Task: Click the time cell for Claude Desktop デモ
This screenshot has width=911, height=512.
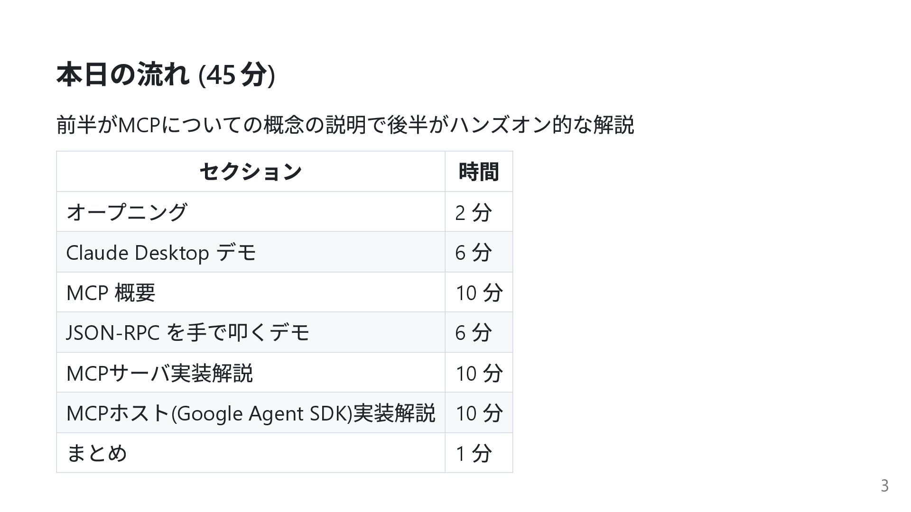Action: coord(473,252)
